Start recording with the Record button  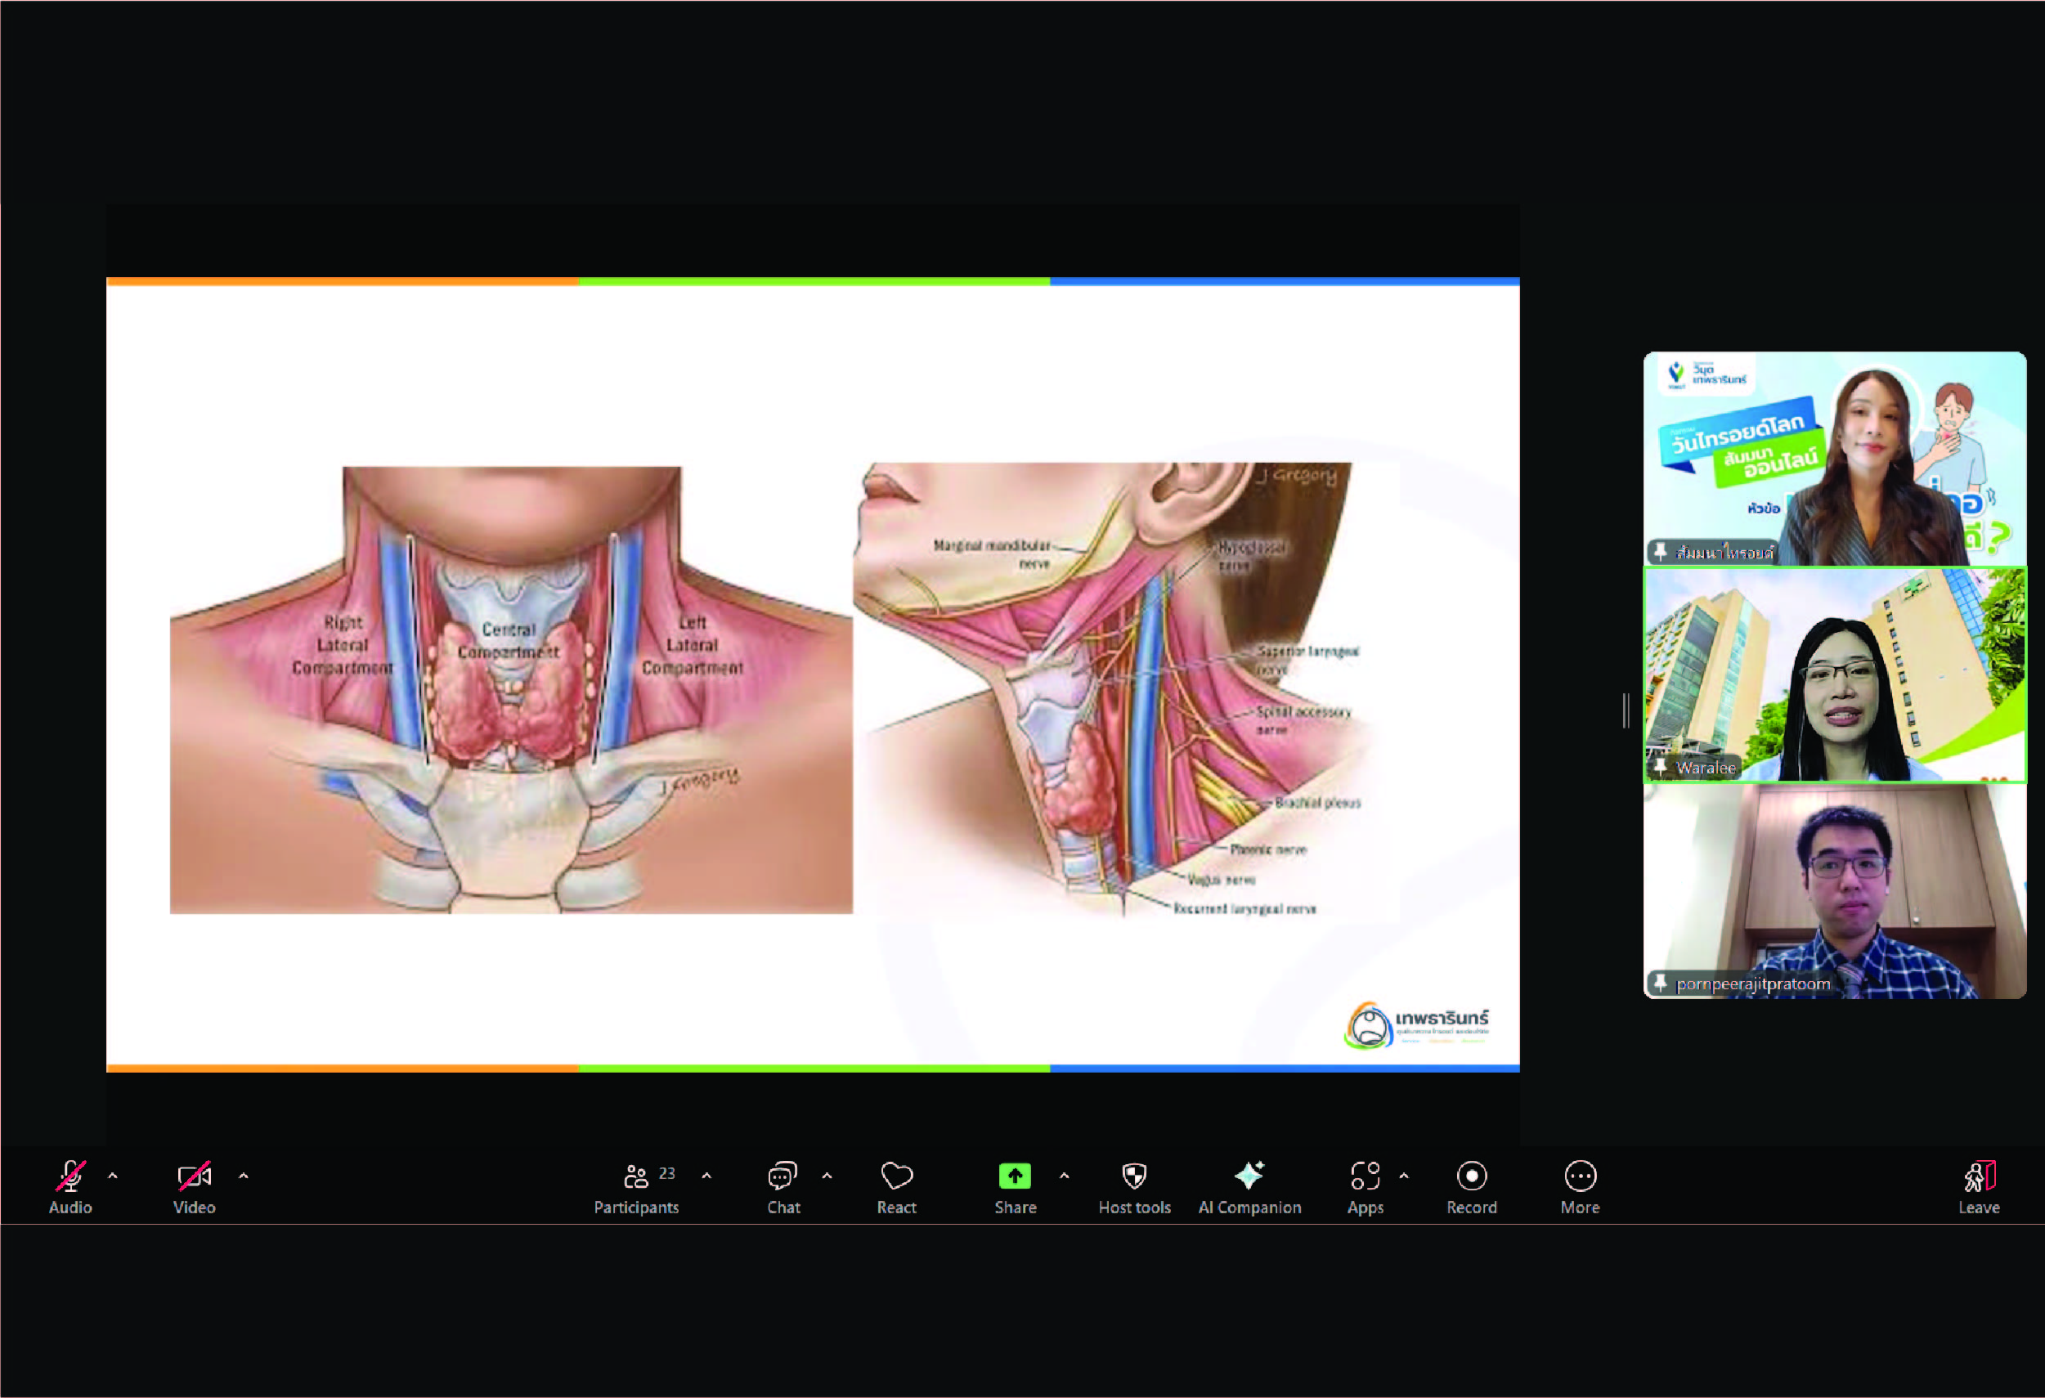click(1471, 1187)
